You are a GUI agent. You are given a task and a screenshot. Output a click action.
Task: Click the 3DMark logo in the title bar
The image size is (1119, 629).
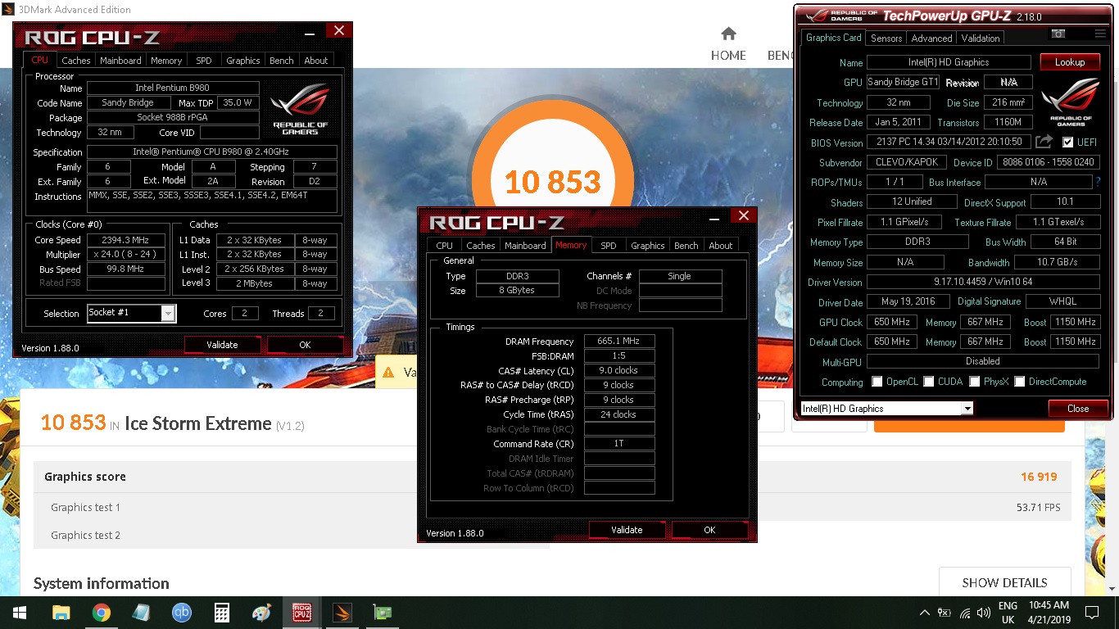tap(9, 9)
